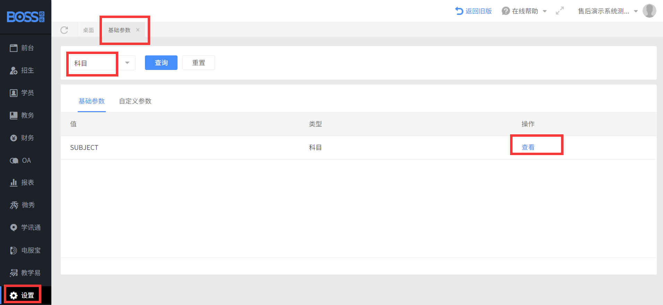This screenshot has height=305, width=663.
Task: Open the 招生 sidebar section
Action: coord(22,71)
